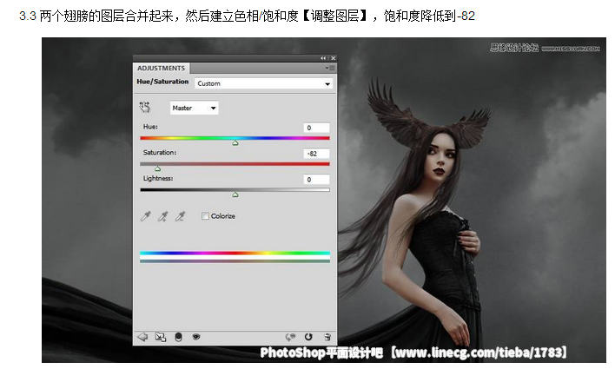Image resolution: width=615 pixels, height=369 pixels.
Task: Click the step 3.3 instruction text
Action: coord(247,16)
